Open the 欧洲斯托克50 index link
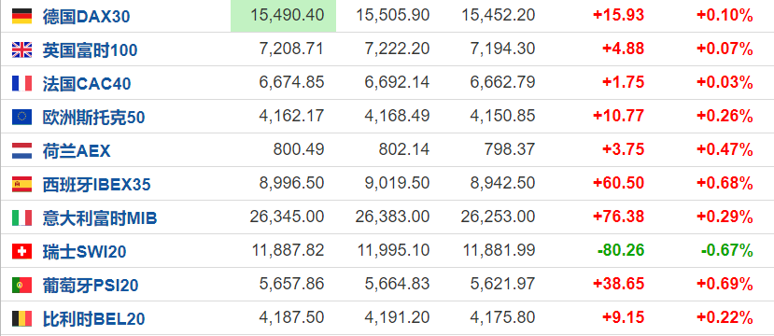 coord(93,118)
